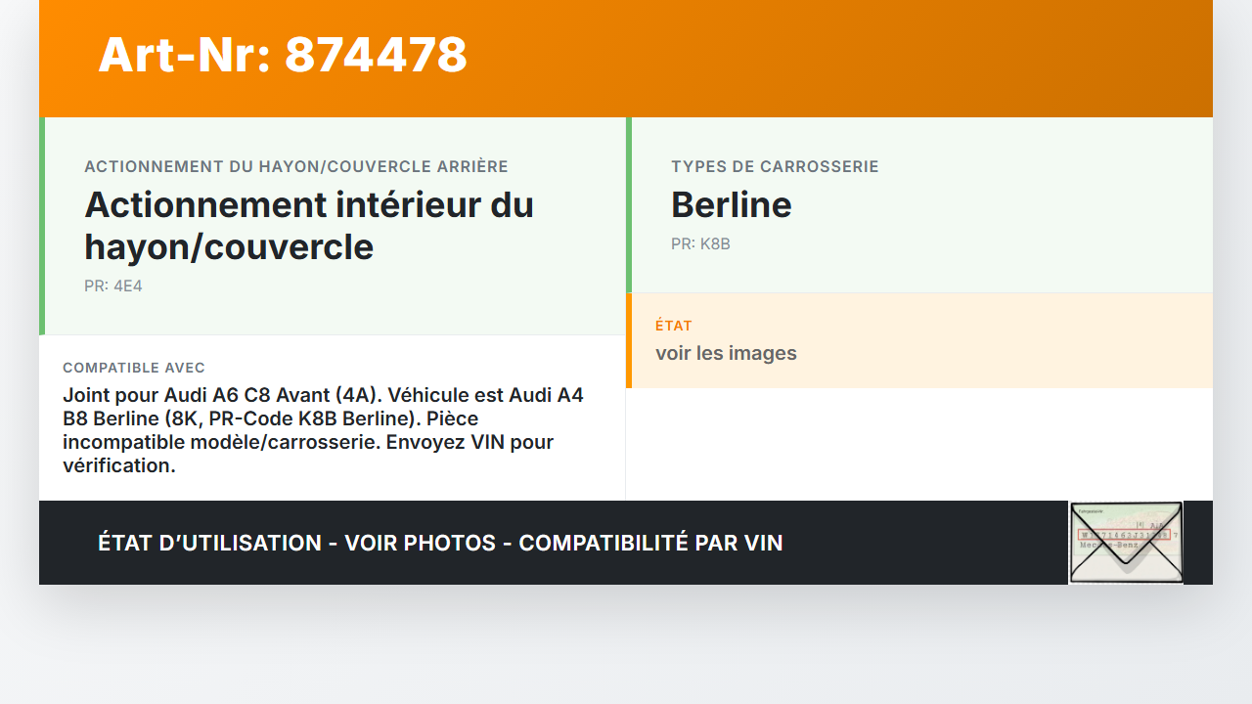Click the Actionnement intérieur du hayon/couvercle heading
Viewport: 1252px width, 704px height.
[309, 226]
